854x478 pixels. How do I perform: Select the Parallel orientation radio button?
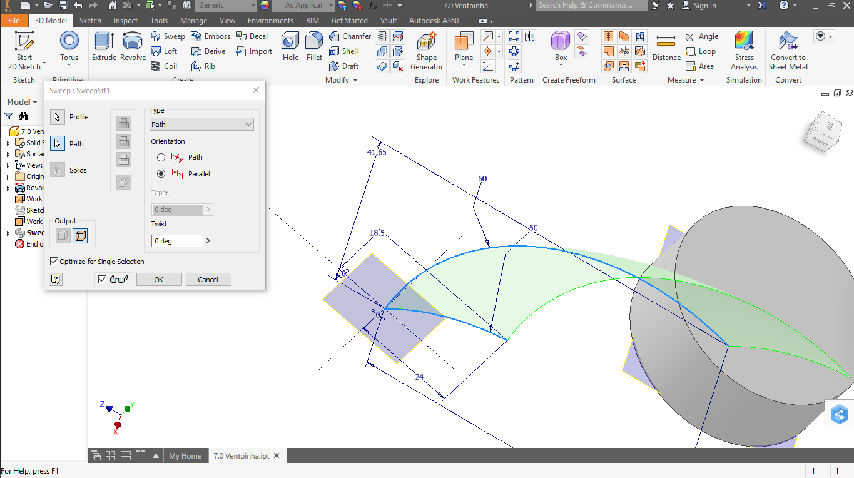click(161, 174)
